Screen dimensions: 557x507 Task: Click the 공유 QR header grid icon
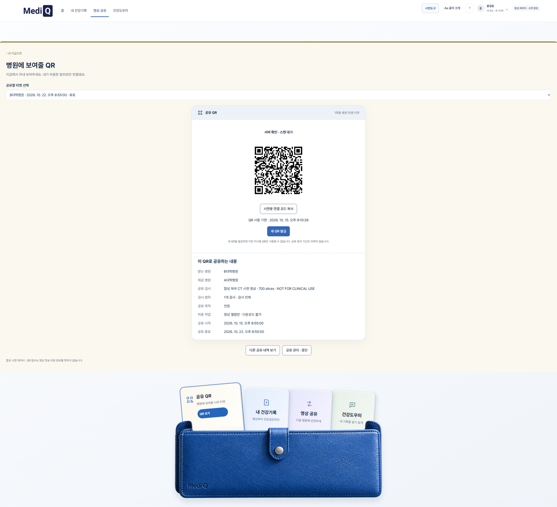pyautogui.click(x=200, y=113)
